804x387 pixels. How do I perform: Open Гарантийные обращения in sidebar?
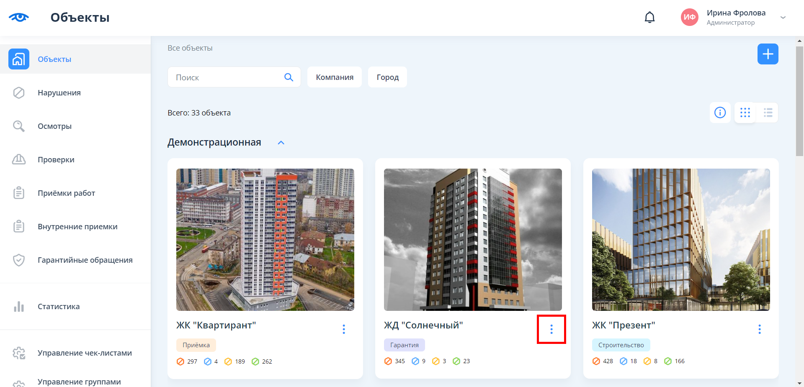point(85,260)
